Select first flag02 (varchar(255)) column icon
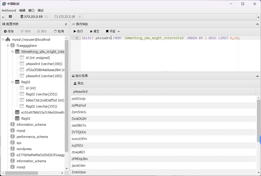261x176 pixels. click(x=22, y=94)
